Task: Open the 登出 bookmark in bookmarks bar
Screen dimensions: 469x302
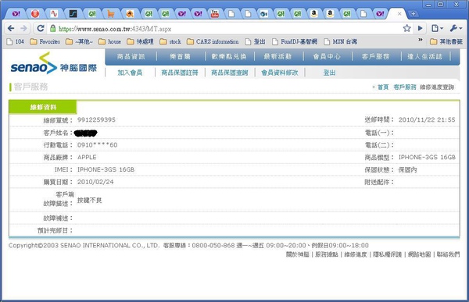Action: pyautogui.click(x=255, y=41)
